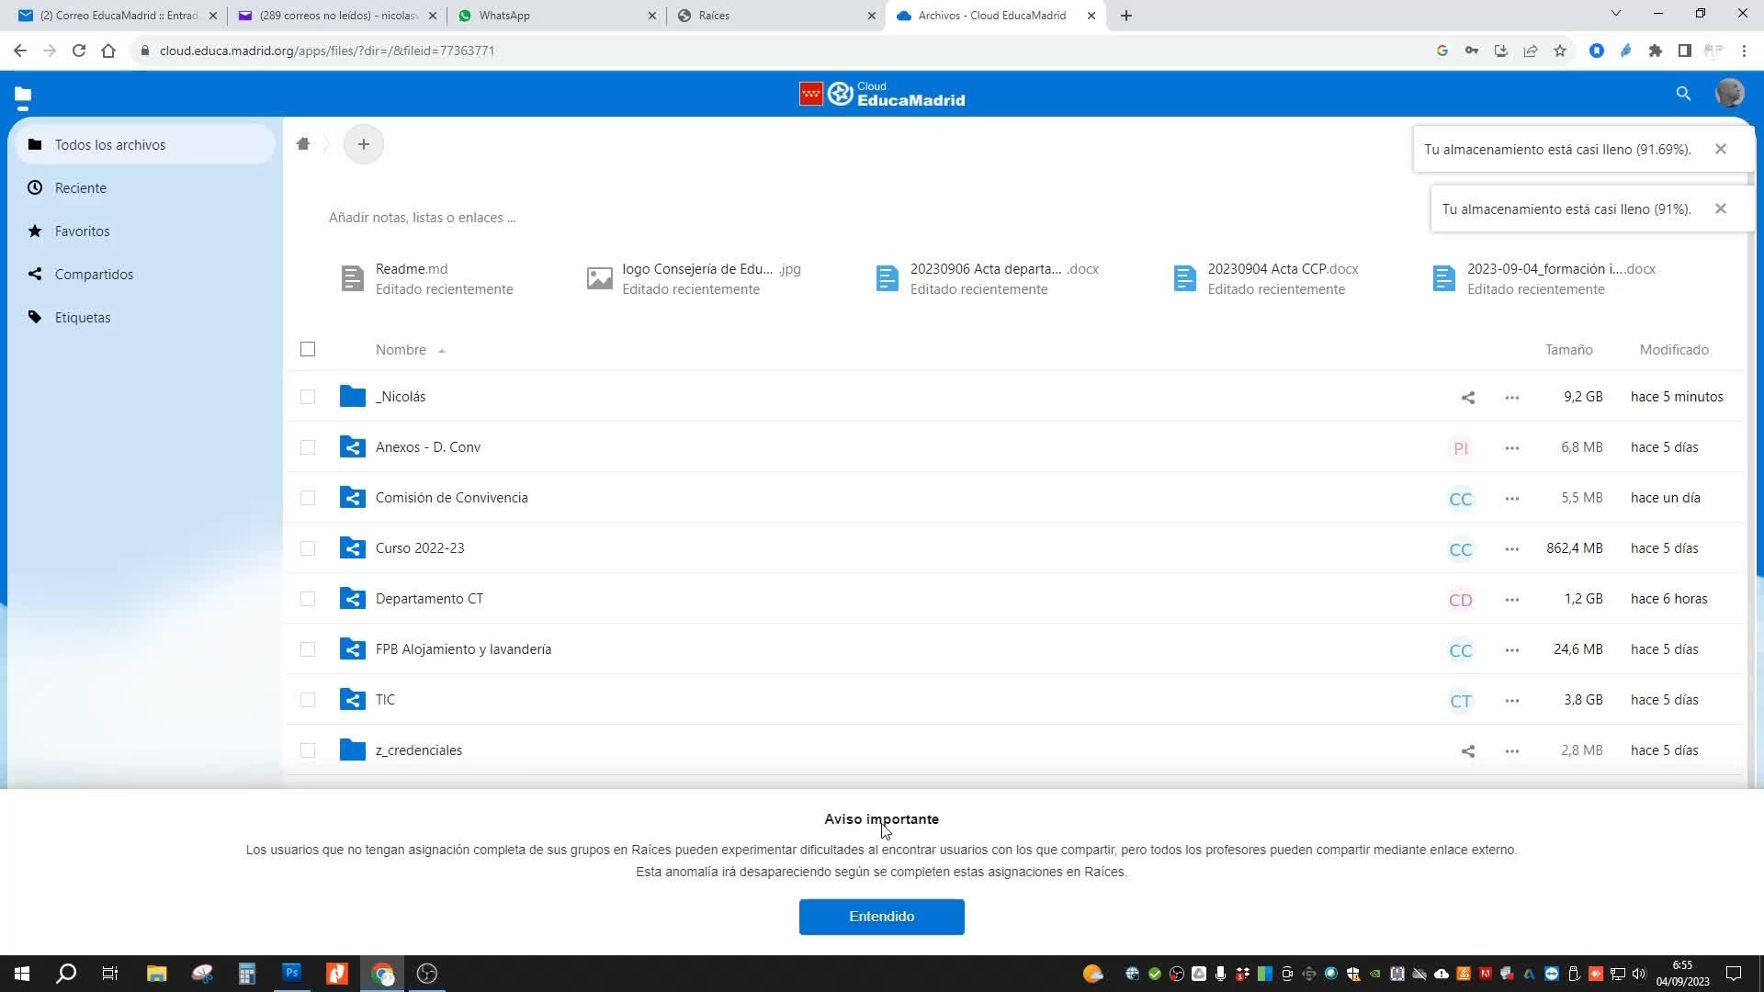Click share icon for _Nicolás folder

[x=1467, y=398]
